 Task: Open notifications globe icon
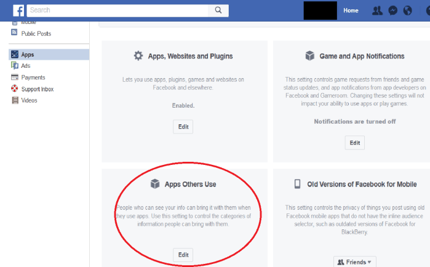[x=407, y=10]
